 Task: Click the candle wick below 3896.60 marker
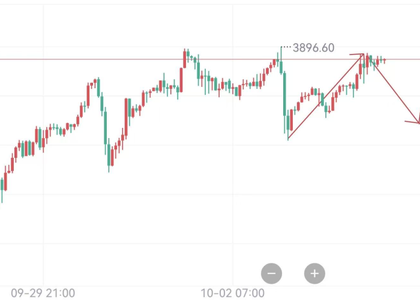coord(281,54)
